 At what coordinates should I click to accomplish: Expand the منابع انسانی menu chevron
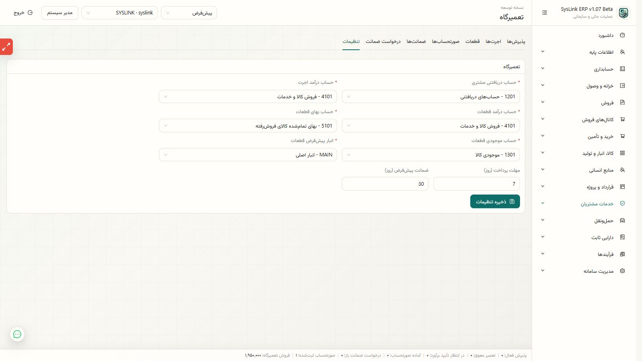pyautogui.click(x=542, y=170)
